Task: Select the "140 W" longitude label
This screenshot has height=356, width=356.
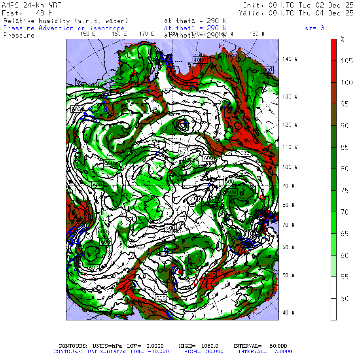Action: [290, 59]
